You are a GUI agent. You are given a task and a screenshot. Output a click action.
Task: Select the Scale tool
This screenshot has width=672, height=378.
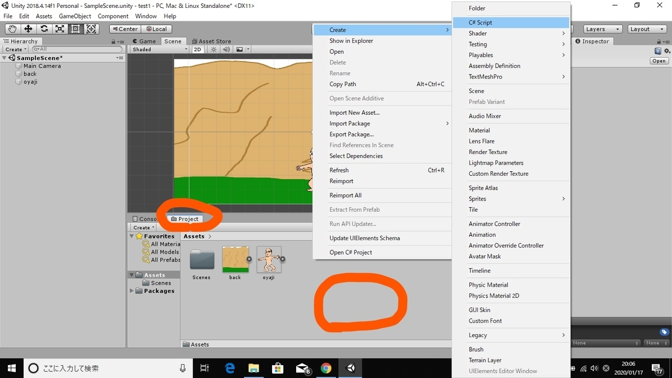tap(59, 29)
